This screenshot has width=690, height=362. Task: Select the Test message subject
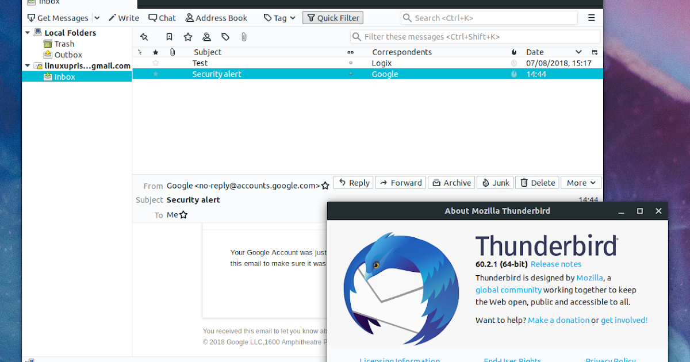[x=200, y=63]
